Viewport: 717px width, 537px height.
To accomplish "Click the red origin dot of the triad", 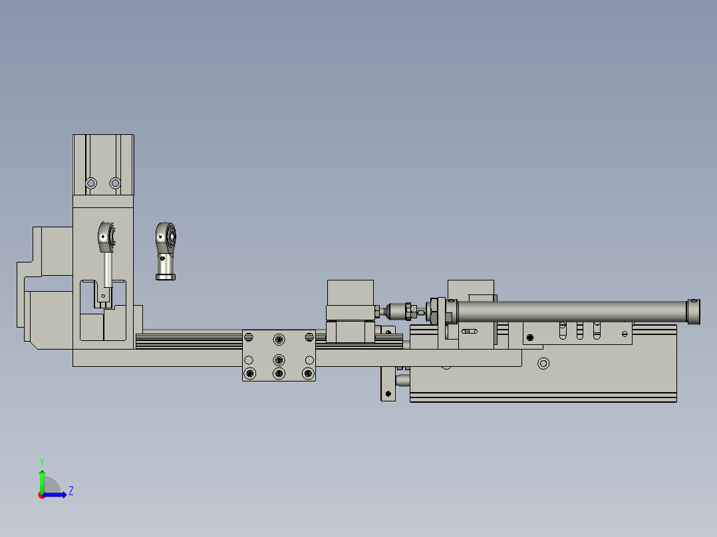I will 41,496.
